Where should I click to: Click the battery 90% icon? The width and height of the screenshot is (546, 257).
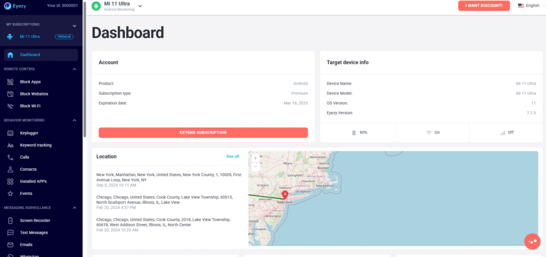(354, 133)
